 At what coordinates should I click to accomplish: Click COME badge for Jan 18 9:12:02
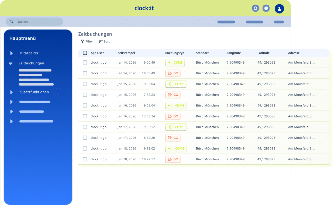[176, 148]
